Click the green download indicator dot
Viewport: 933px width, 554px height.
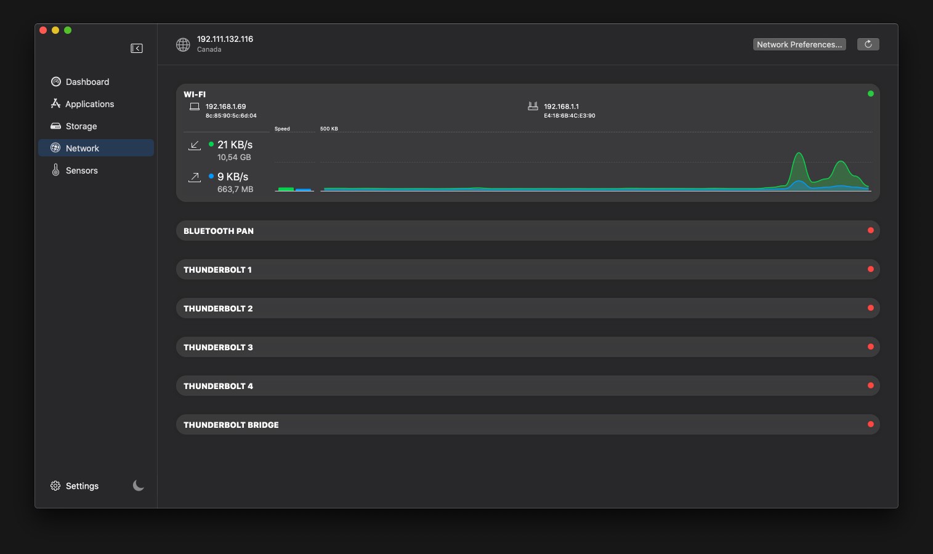211,144
